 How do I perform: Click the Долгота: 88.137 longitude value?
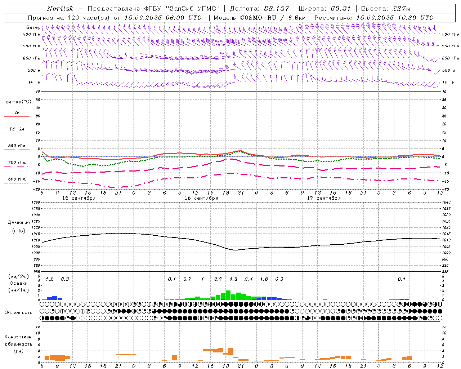(x=259, y=9)
